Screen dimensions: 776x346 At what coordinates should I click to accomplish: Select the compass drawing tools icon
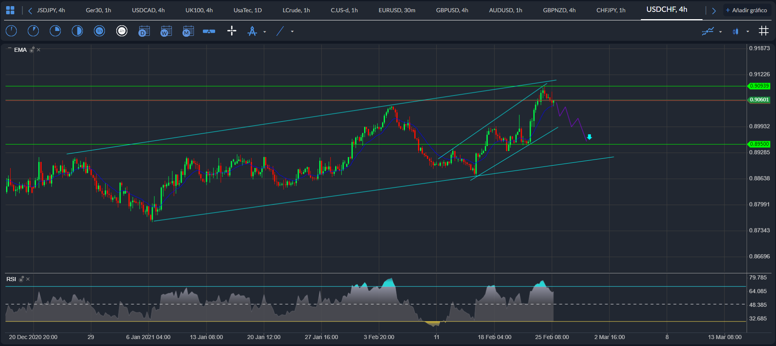[252, 31]
